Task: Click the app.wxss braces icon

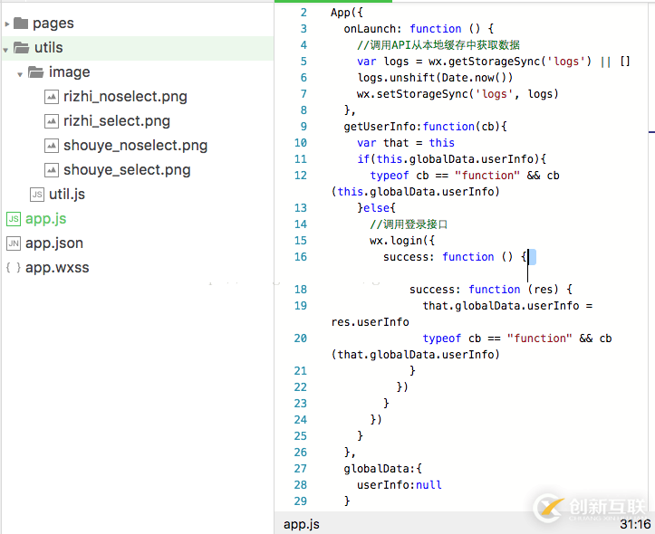Action: click(14, 268)
